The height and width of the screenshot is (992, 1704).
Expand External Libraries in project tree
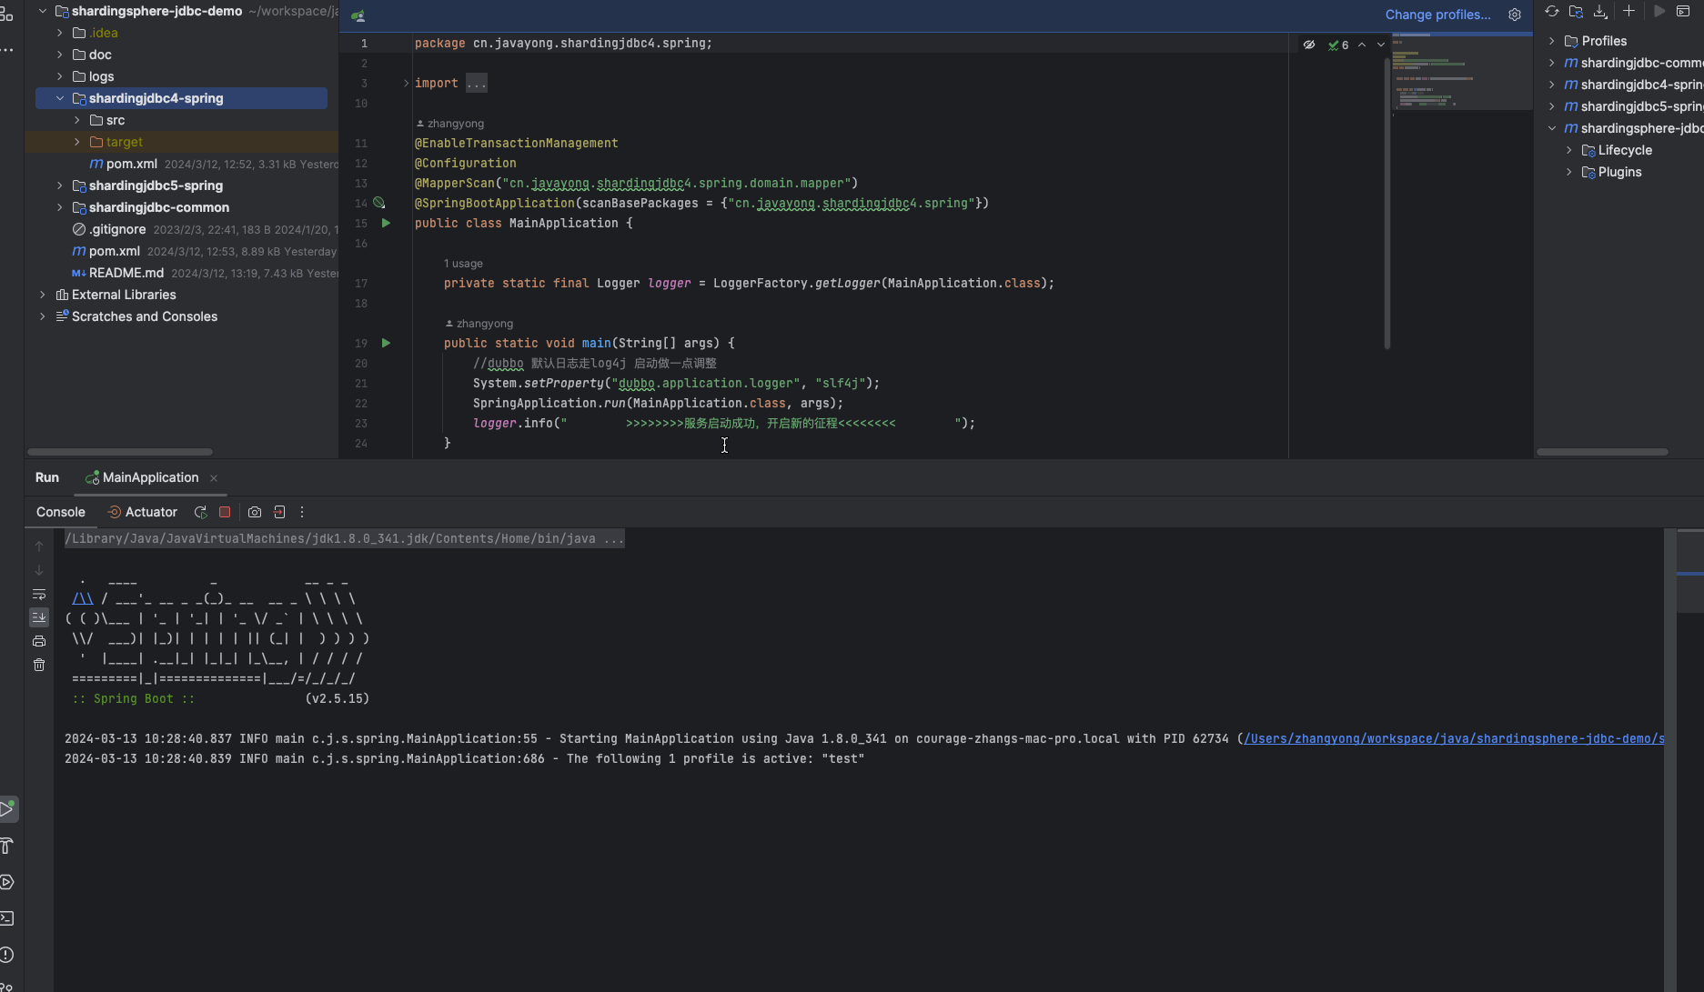(43, 295)
